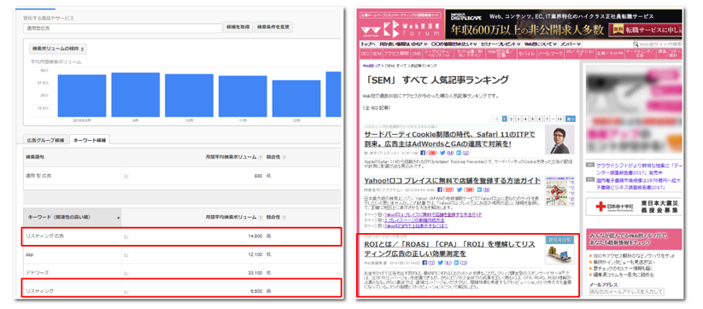Open the 検索ボリュームの傾向 dropdown

pos(58,49)
